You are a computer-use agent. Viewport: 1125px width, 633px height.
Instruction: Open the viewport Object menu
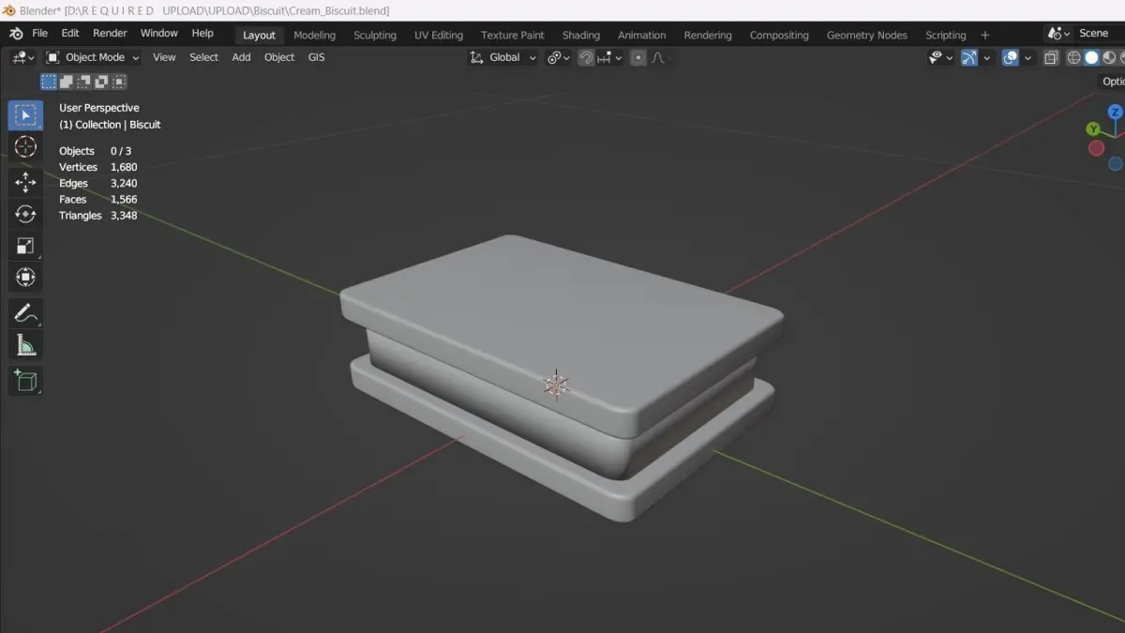(x=279, y=57)
